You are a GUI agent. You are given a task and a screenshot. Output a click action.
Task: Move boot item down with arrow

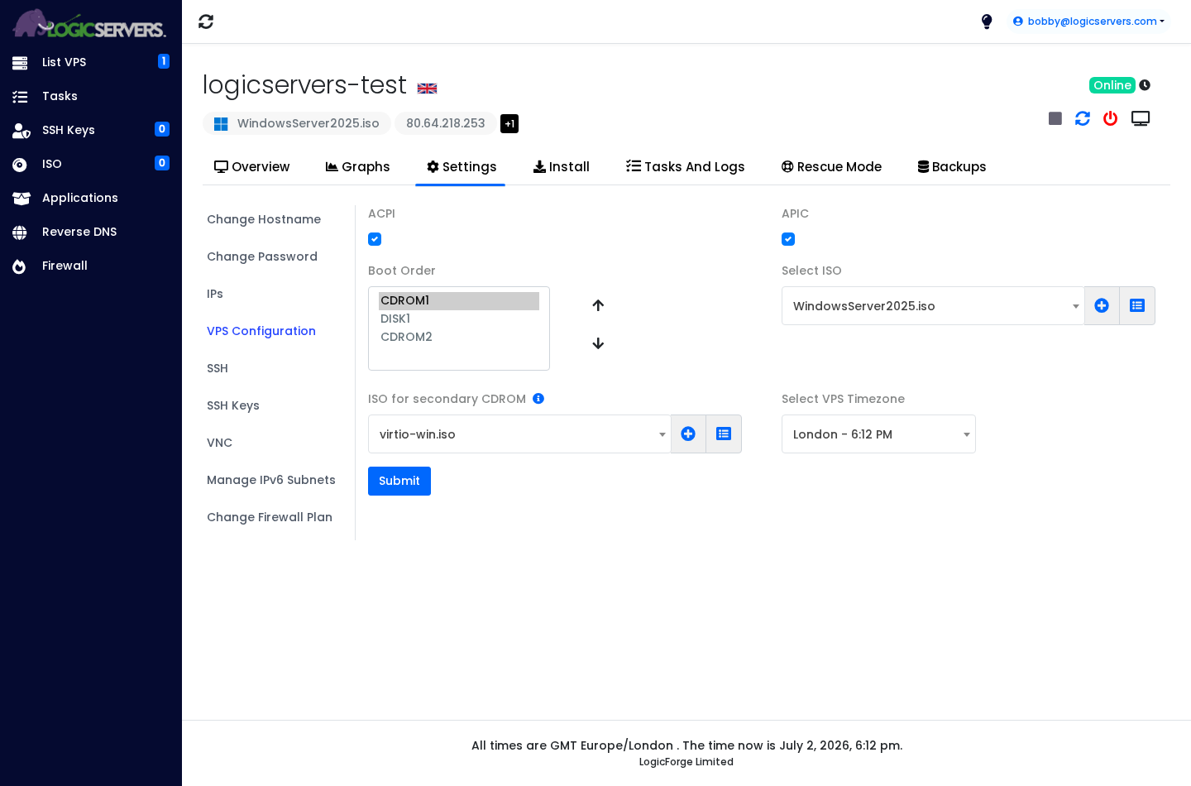click(598, 343)
